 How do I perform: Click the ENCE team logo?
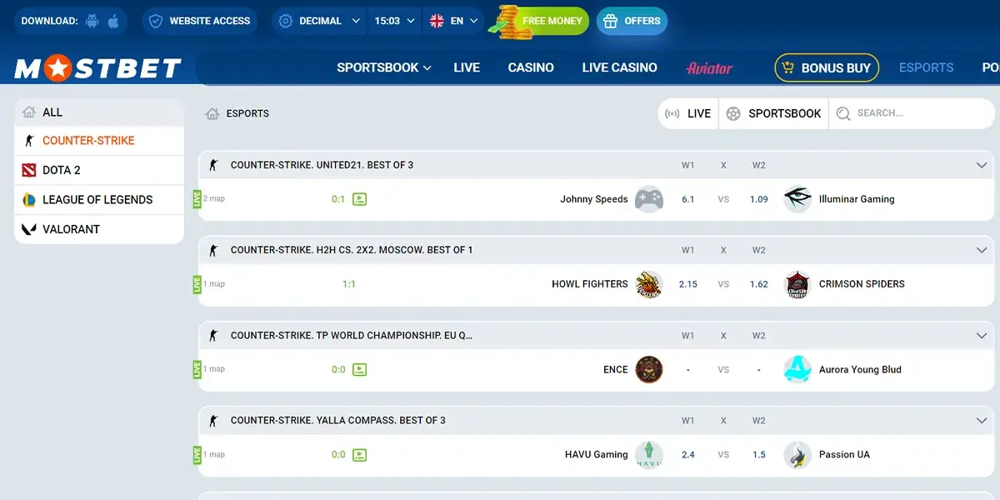click(649, 369)
